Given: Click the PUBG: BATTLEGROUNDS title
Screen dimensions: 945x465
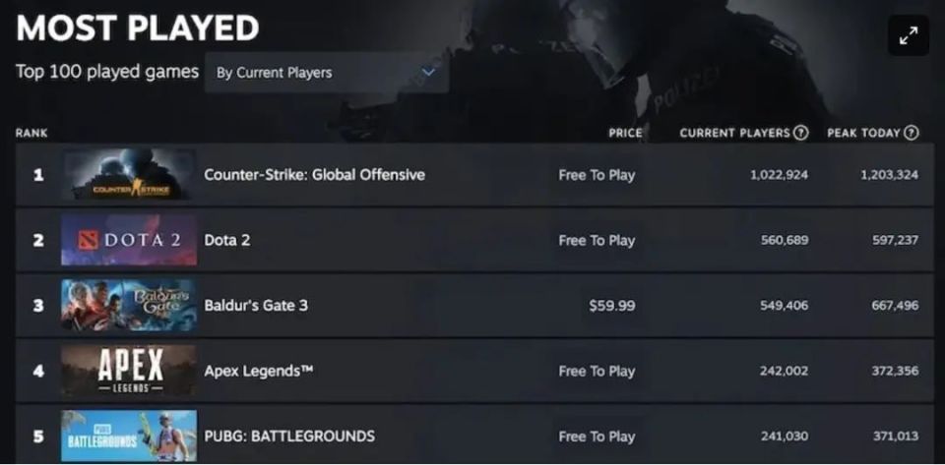Looking at the screenshot, I should coord(289,436).
